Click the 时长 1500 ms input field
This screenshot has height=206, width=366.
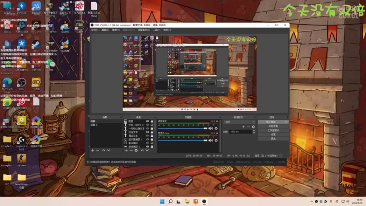tap(241, 132)
